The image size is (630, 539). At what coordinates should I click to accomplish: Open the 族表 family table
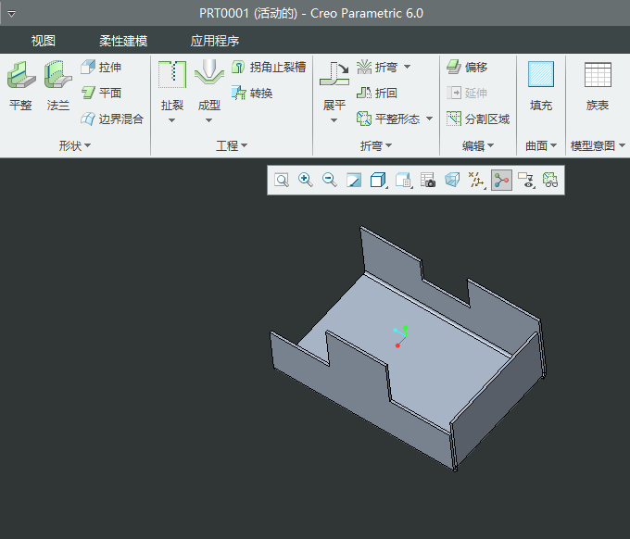pos(598,85)
